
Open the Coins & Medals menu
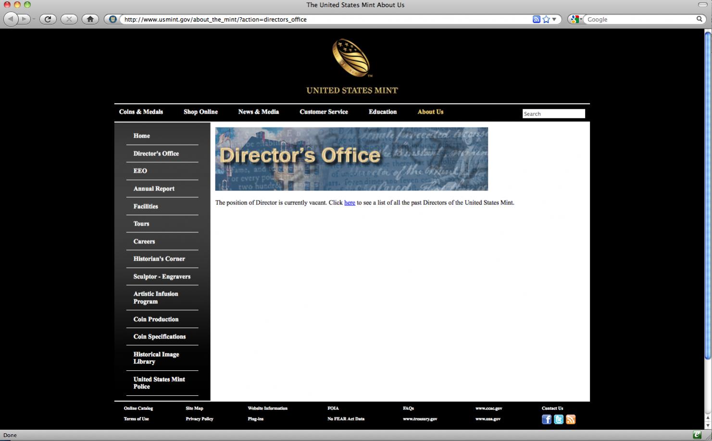141,112
